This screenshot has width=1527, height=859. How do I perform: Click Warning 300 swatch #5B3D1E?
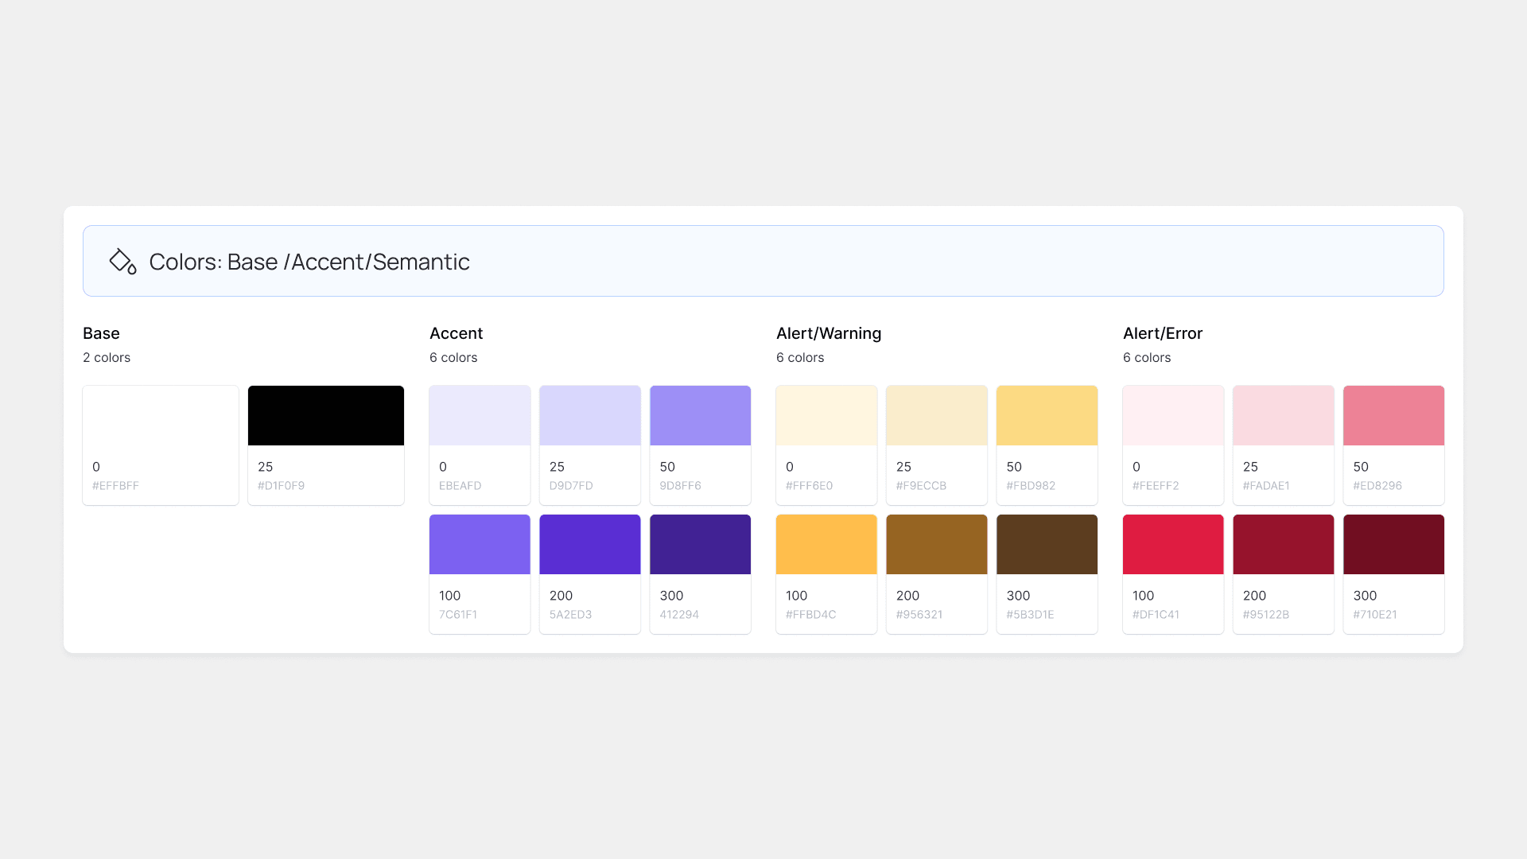point(1047,545)
